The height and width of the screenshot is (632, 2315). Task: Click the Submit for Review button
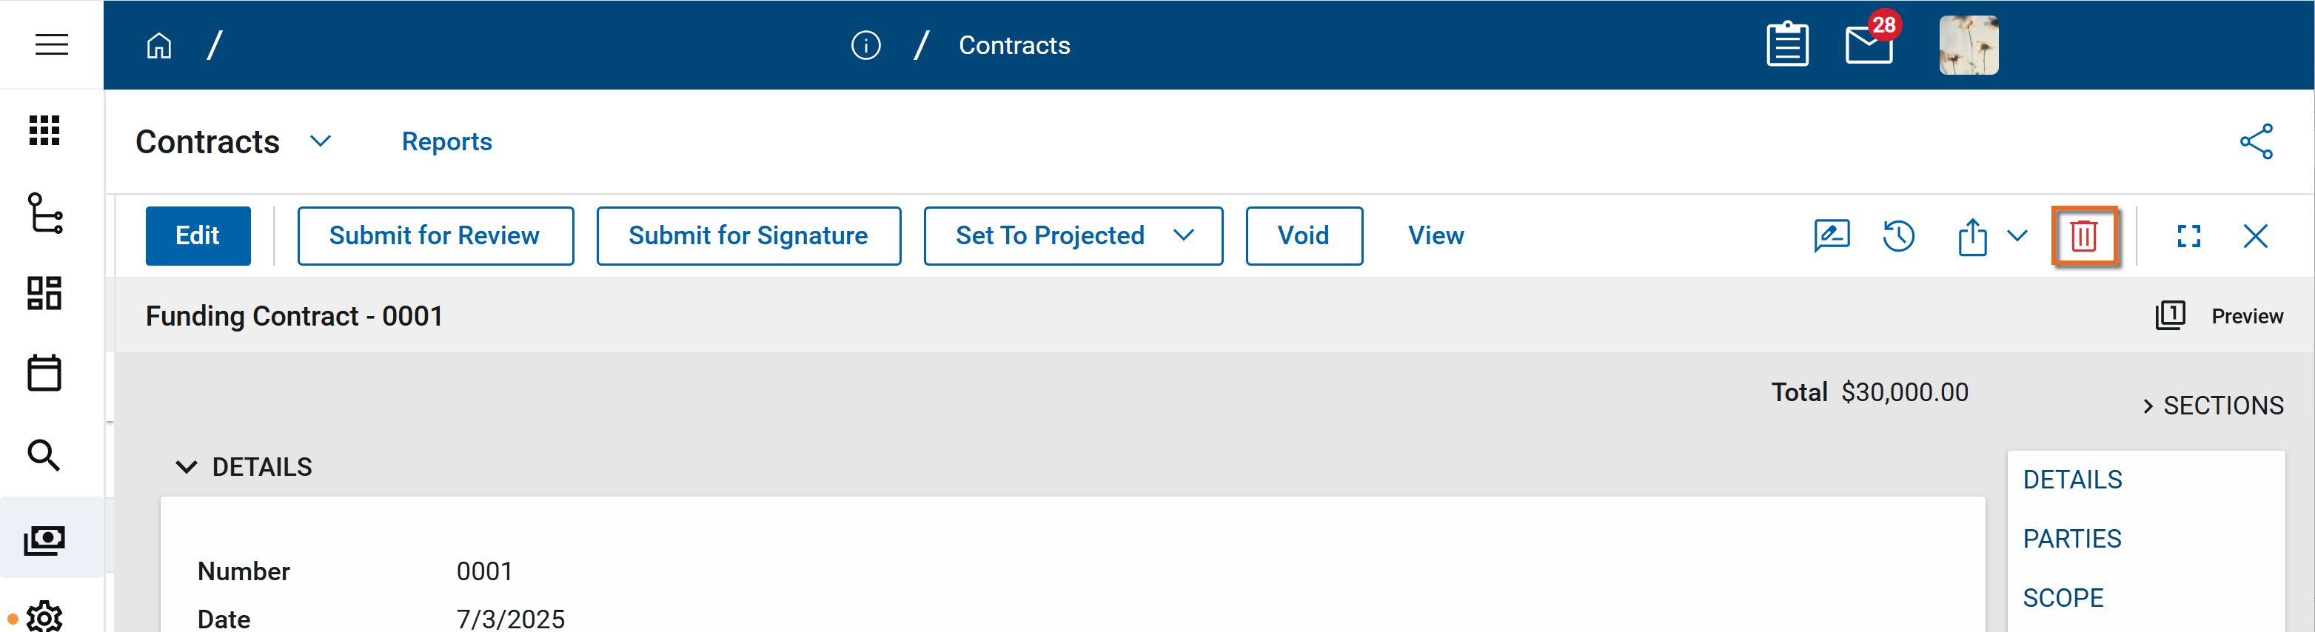coord(435,236)
